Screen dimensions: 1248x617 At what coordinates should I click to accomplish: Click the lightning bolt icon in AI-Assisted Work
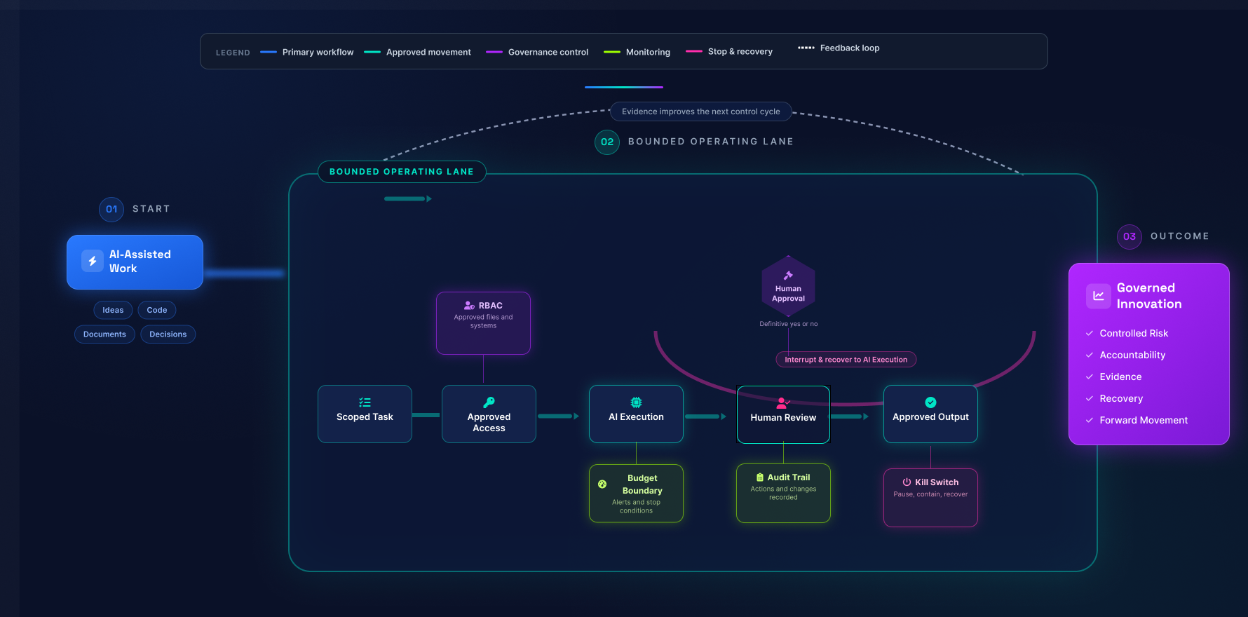tap(93, 261)
